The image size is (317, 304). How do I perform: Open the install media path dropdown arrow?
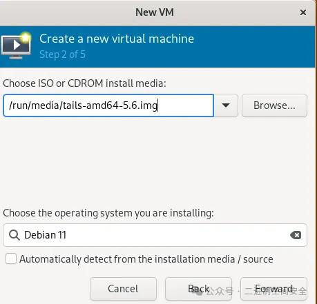226,105
